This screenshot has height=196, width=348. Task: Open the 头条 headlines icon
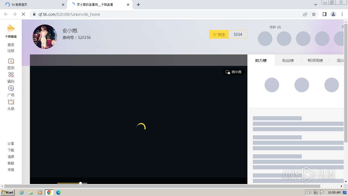(11, 102)
